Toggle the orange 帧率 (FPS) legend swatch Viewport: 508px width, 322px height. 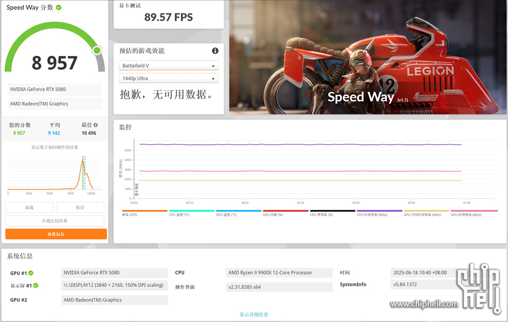[145, 211]
